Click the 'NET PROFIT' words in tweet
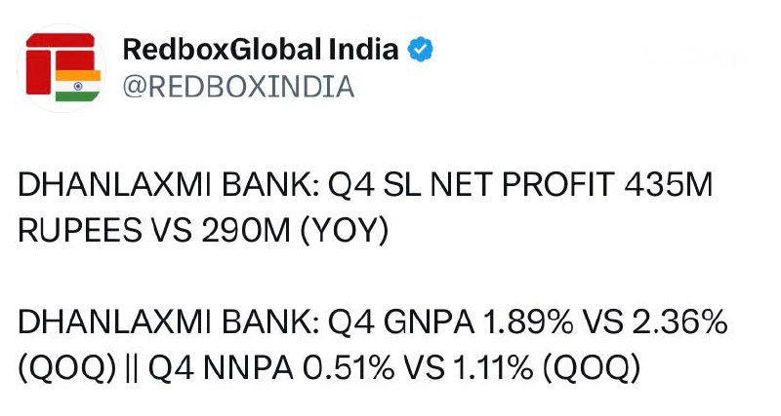This screenshot has width=781, height=416. coord(522,184)
